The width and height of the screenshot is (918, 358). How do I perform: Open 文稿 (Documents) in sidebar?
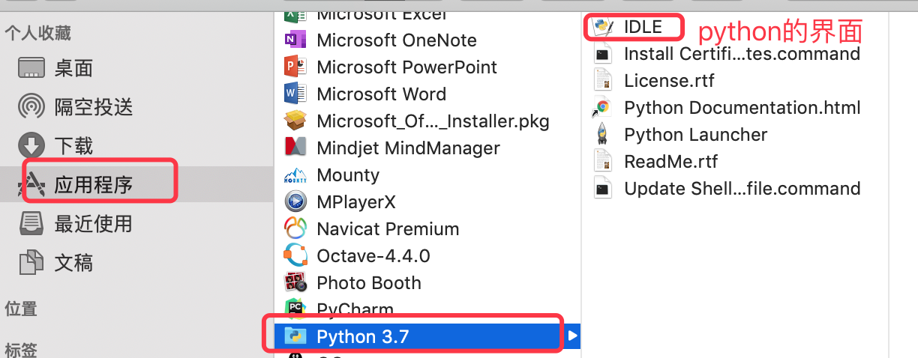73,262
